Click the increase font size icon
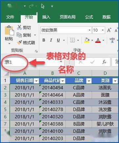This screenshot has height=143, width=119. [x=109, y=30]
